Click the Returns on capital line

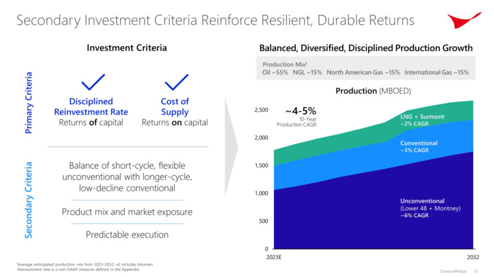tap(175, 122)
